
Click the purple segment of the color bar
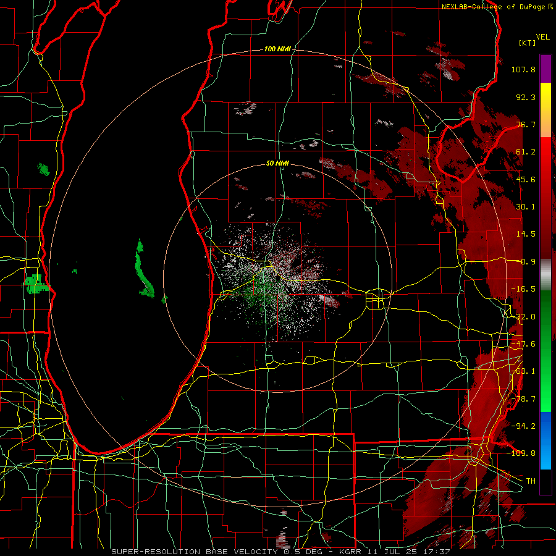click(x=545, y=69)
